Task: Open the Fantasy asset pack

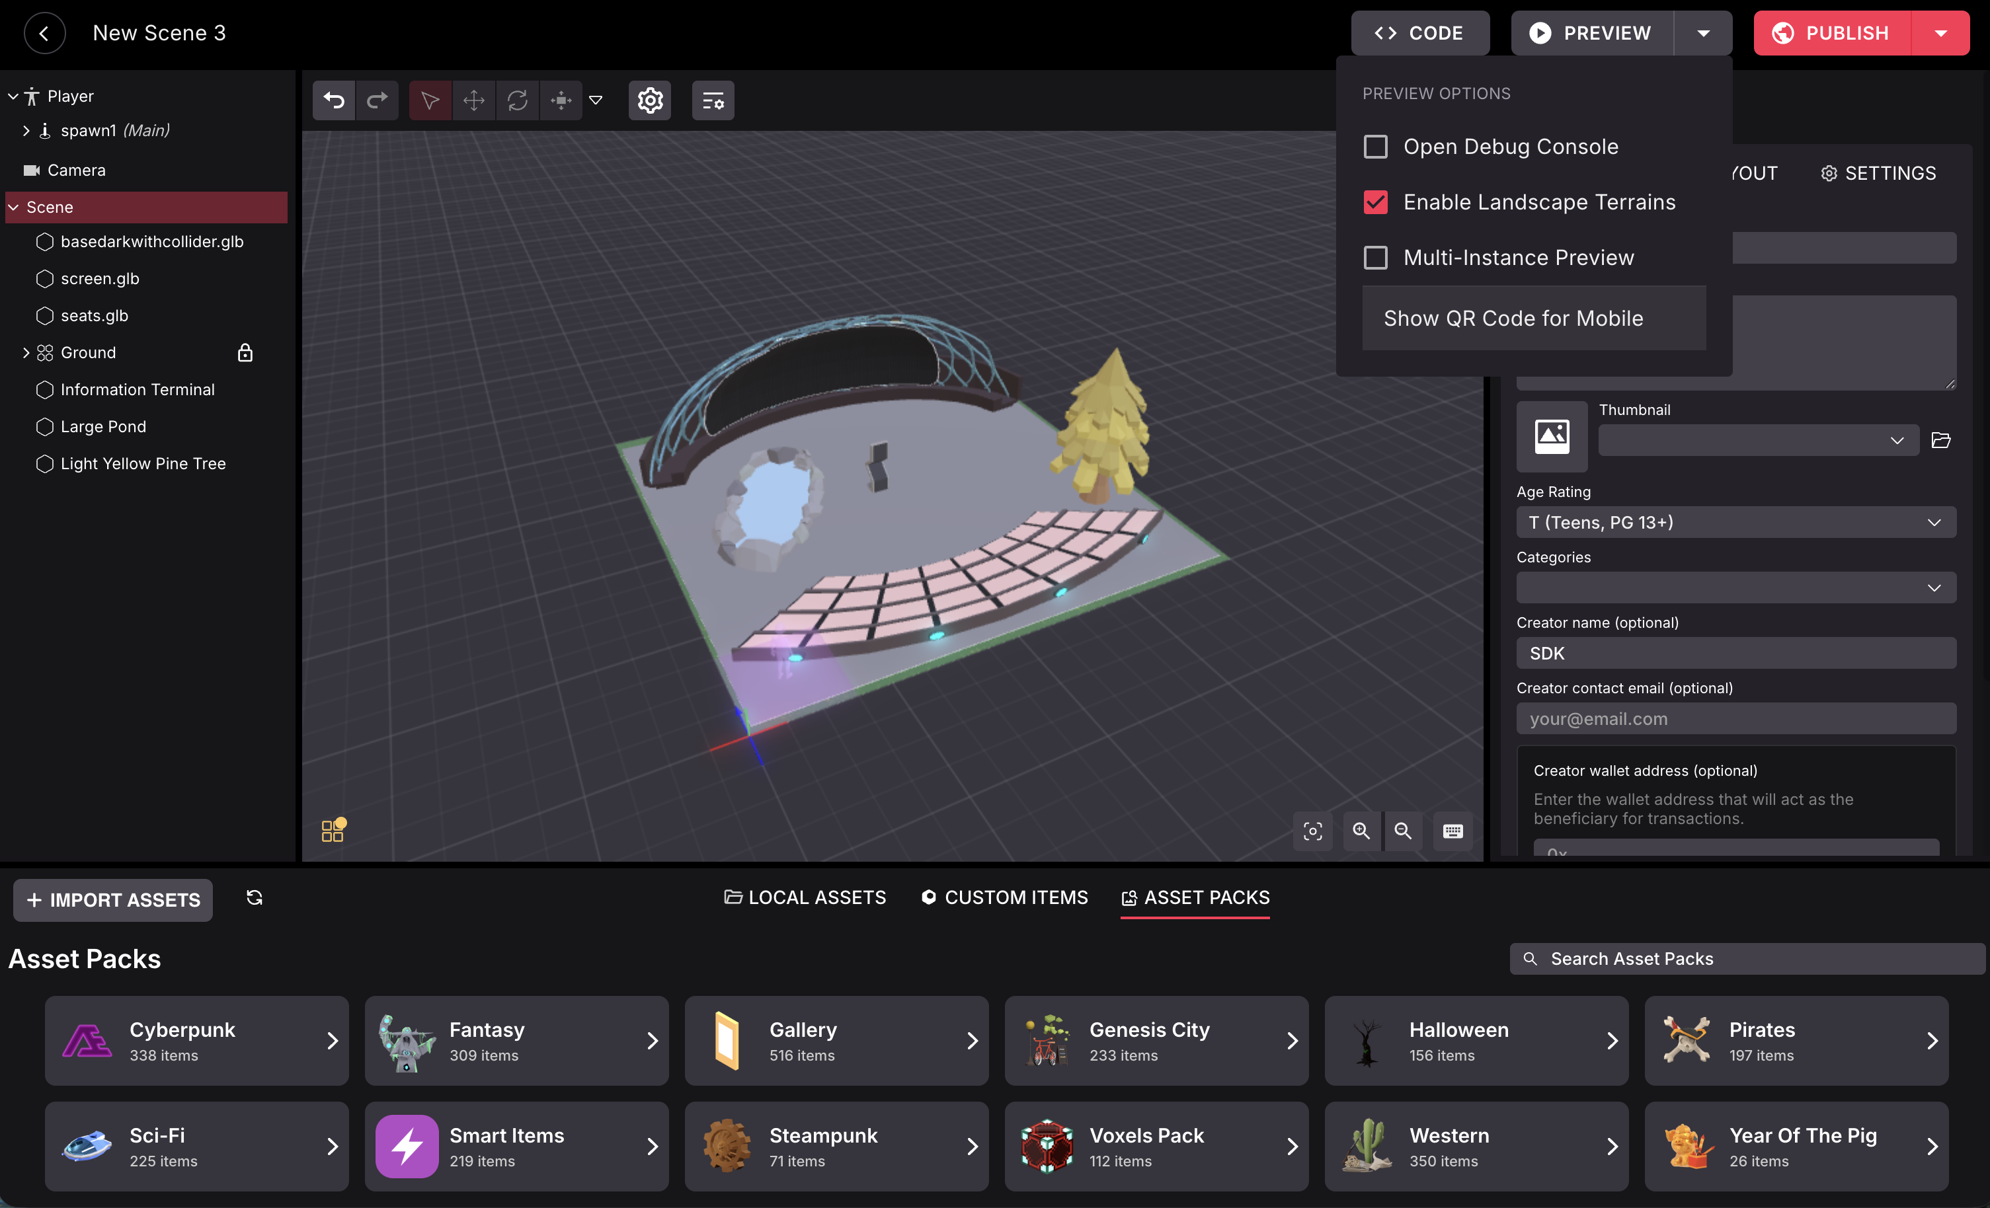Action: pos(517,1041)
